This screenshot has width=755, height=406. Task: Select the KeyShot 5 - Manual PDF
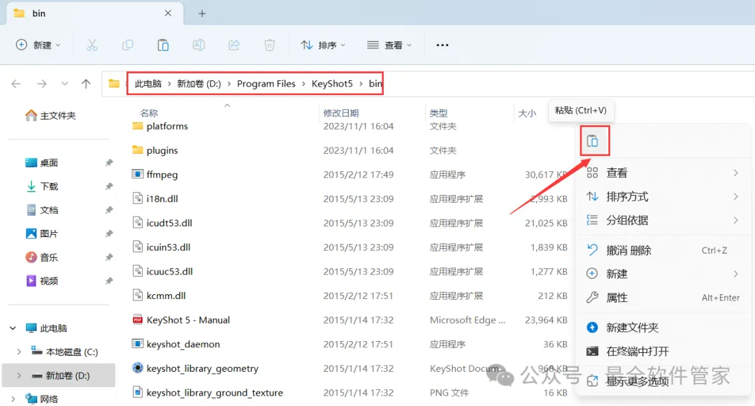(181, 320)
